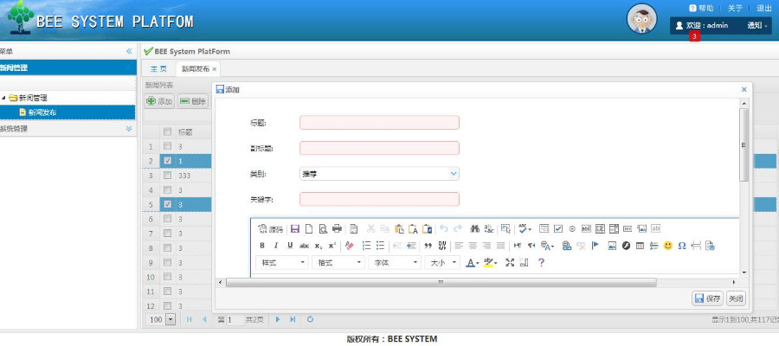Click the 退出 logout link

click(x=764, y=9)
